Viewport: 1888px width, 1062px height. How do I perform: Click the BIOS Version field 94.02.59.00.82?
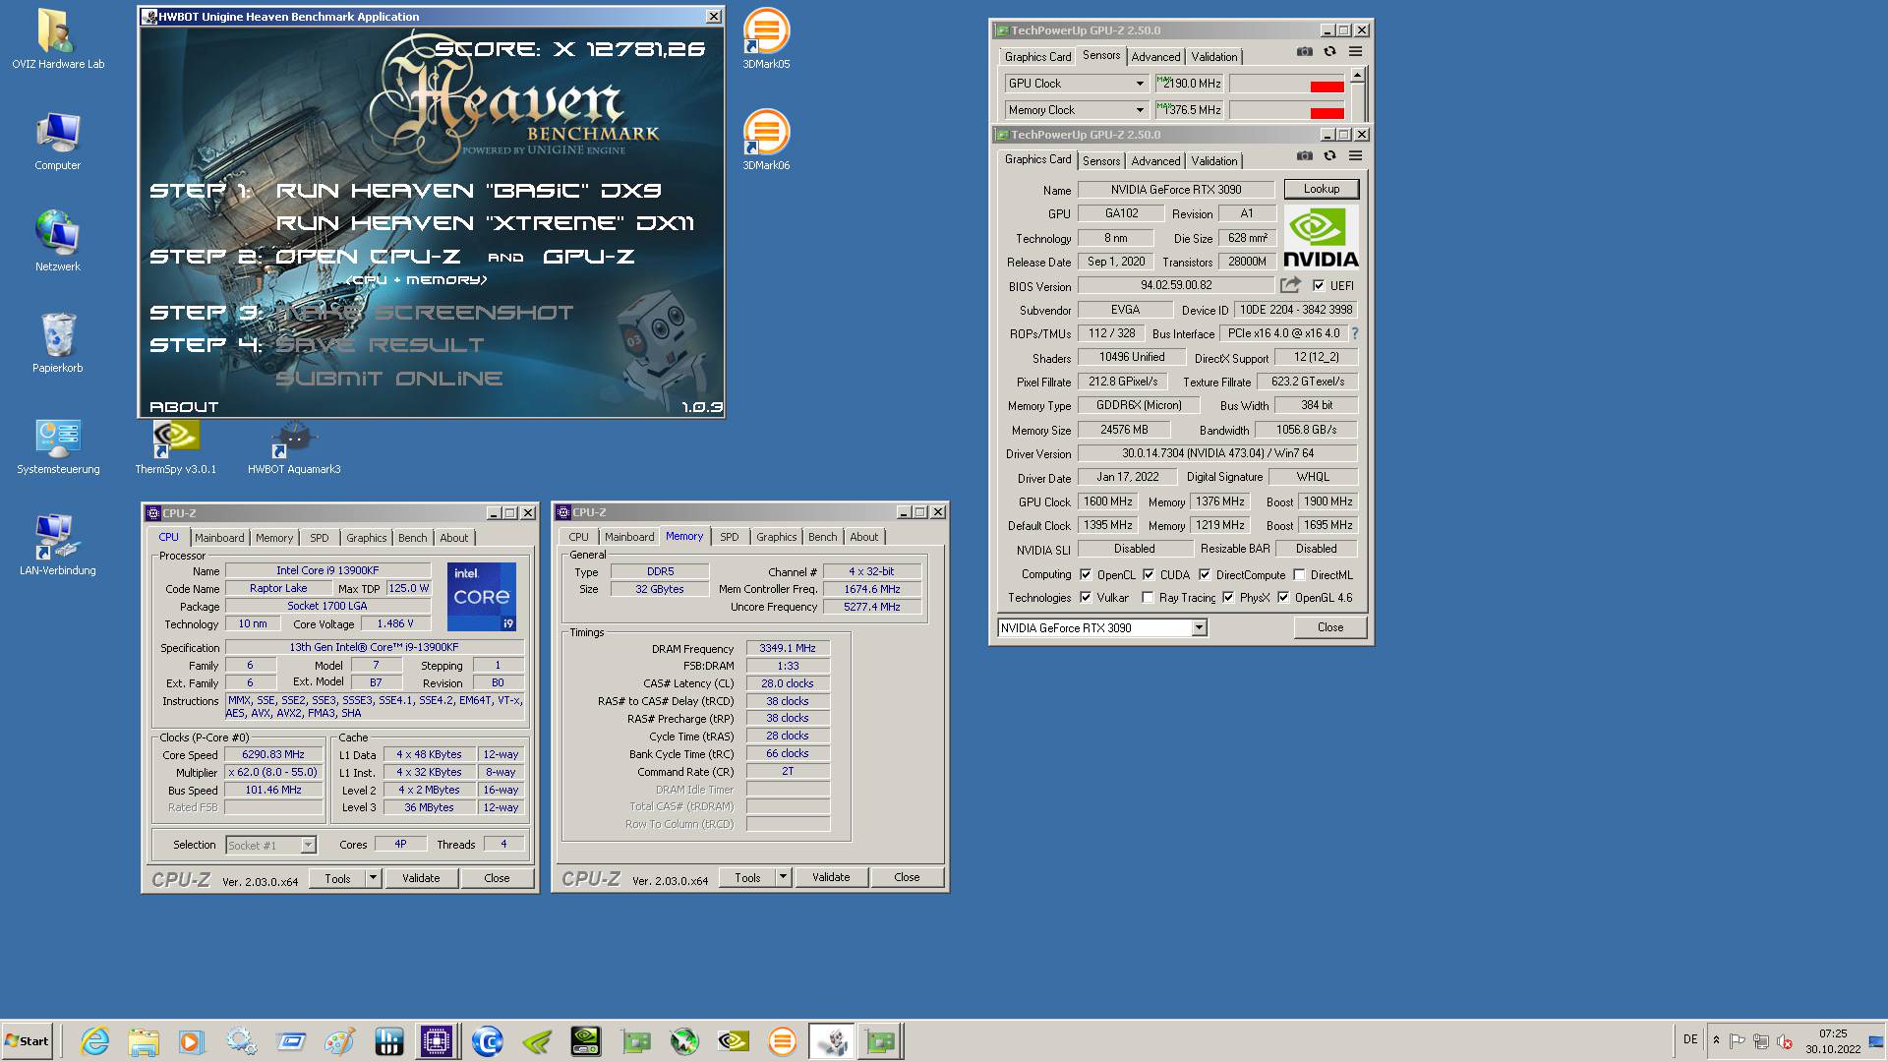pos(1176,285)
